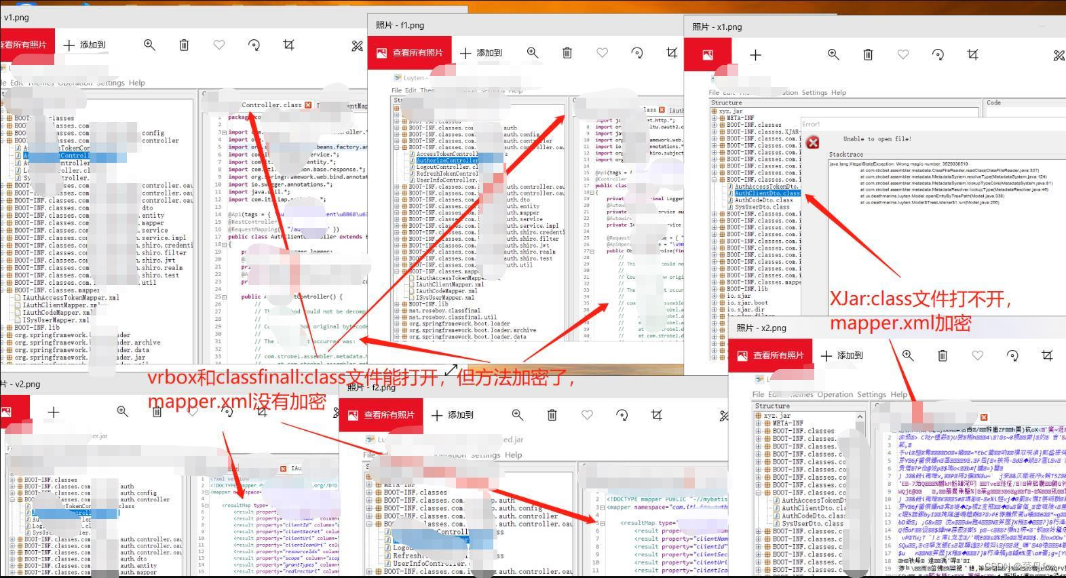
Task: Click the plus icon in v2.png window
Action: click(x=54, y=411)
